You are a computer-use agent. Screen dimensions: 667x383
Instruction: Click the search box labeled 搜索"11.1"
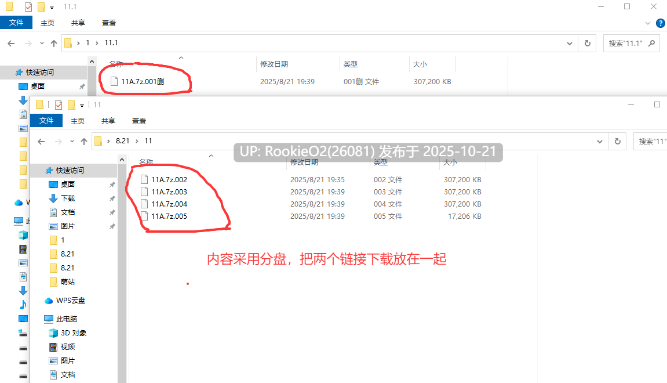click(631, 43)
